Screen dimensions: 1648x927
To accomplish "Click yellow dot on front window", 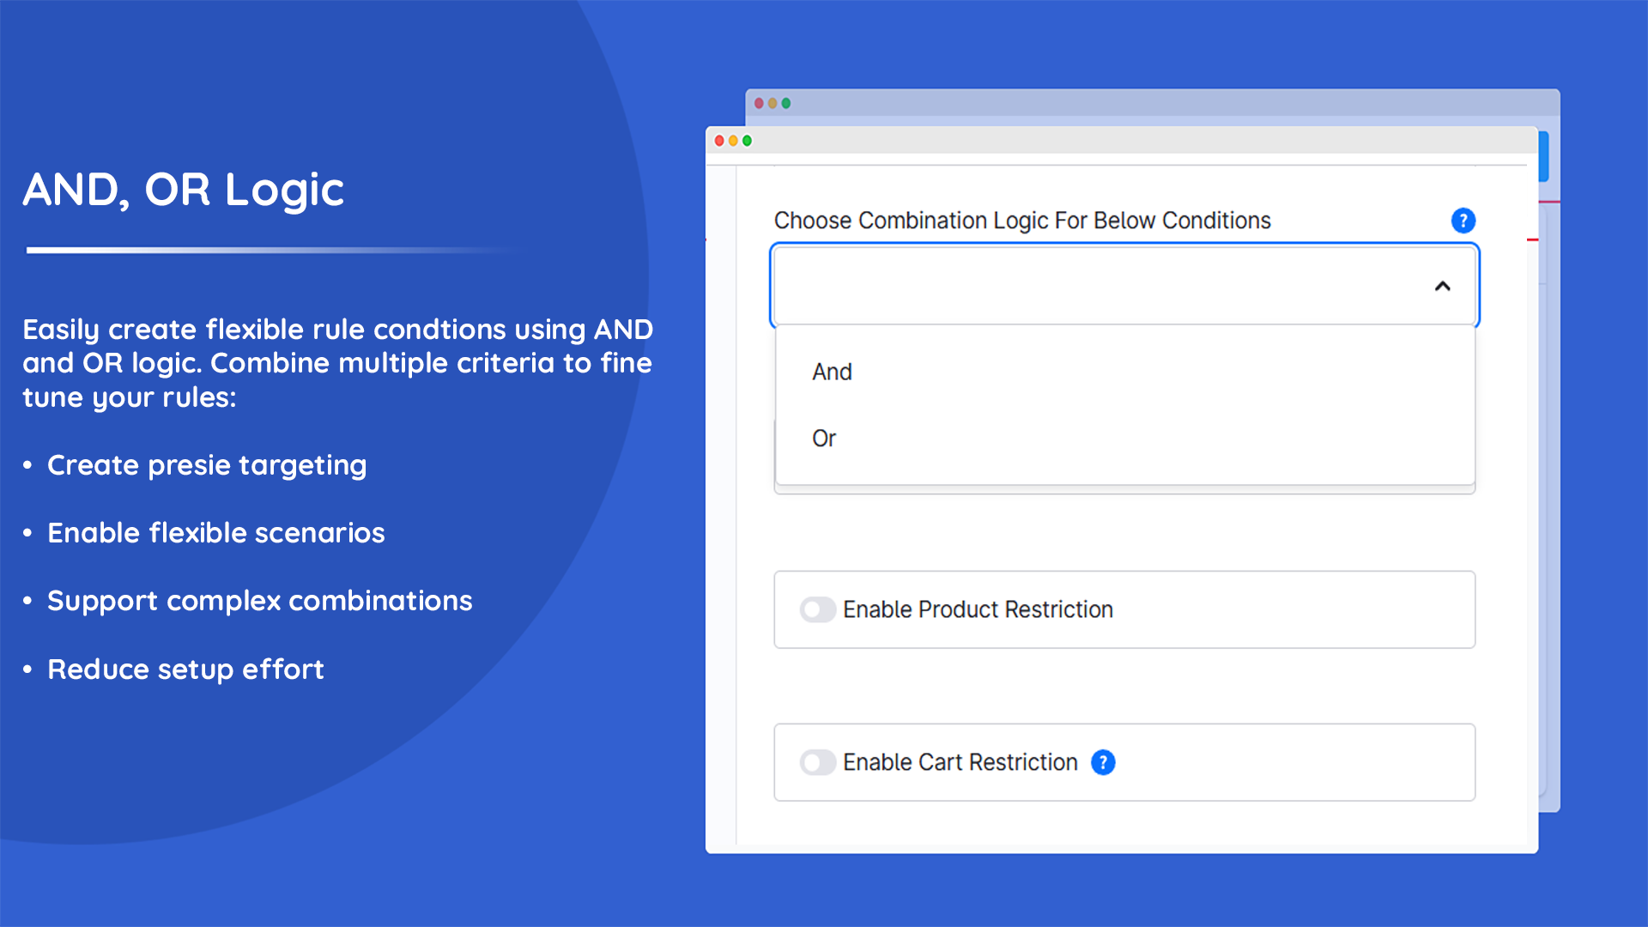I will [x=733, y=141].
